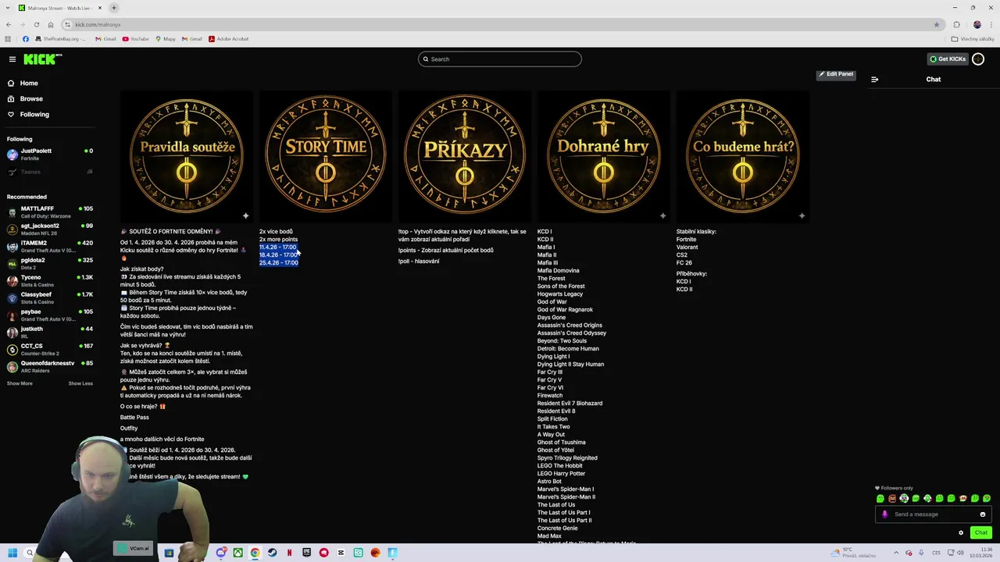The width and height of the screenshot is (1000, 562).
Task: Go back in browser history
Action: pos(9,24)
